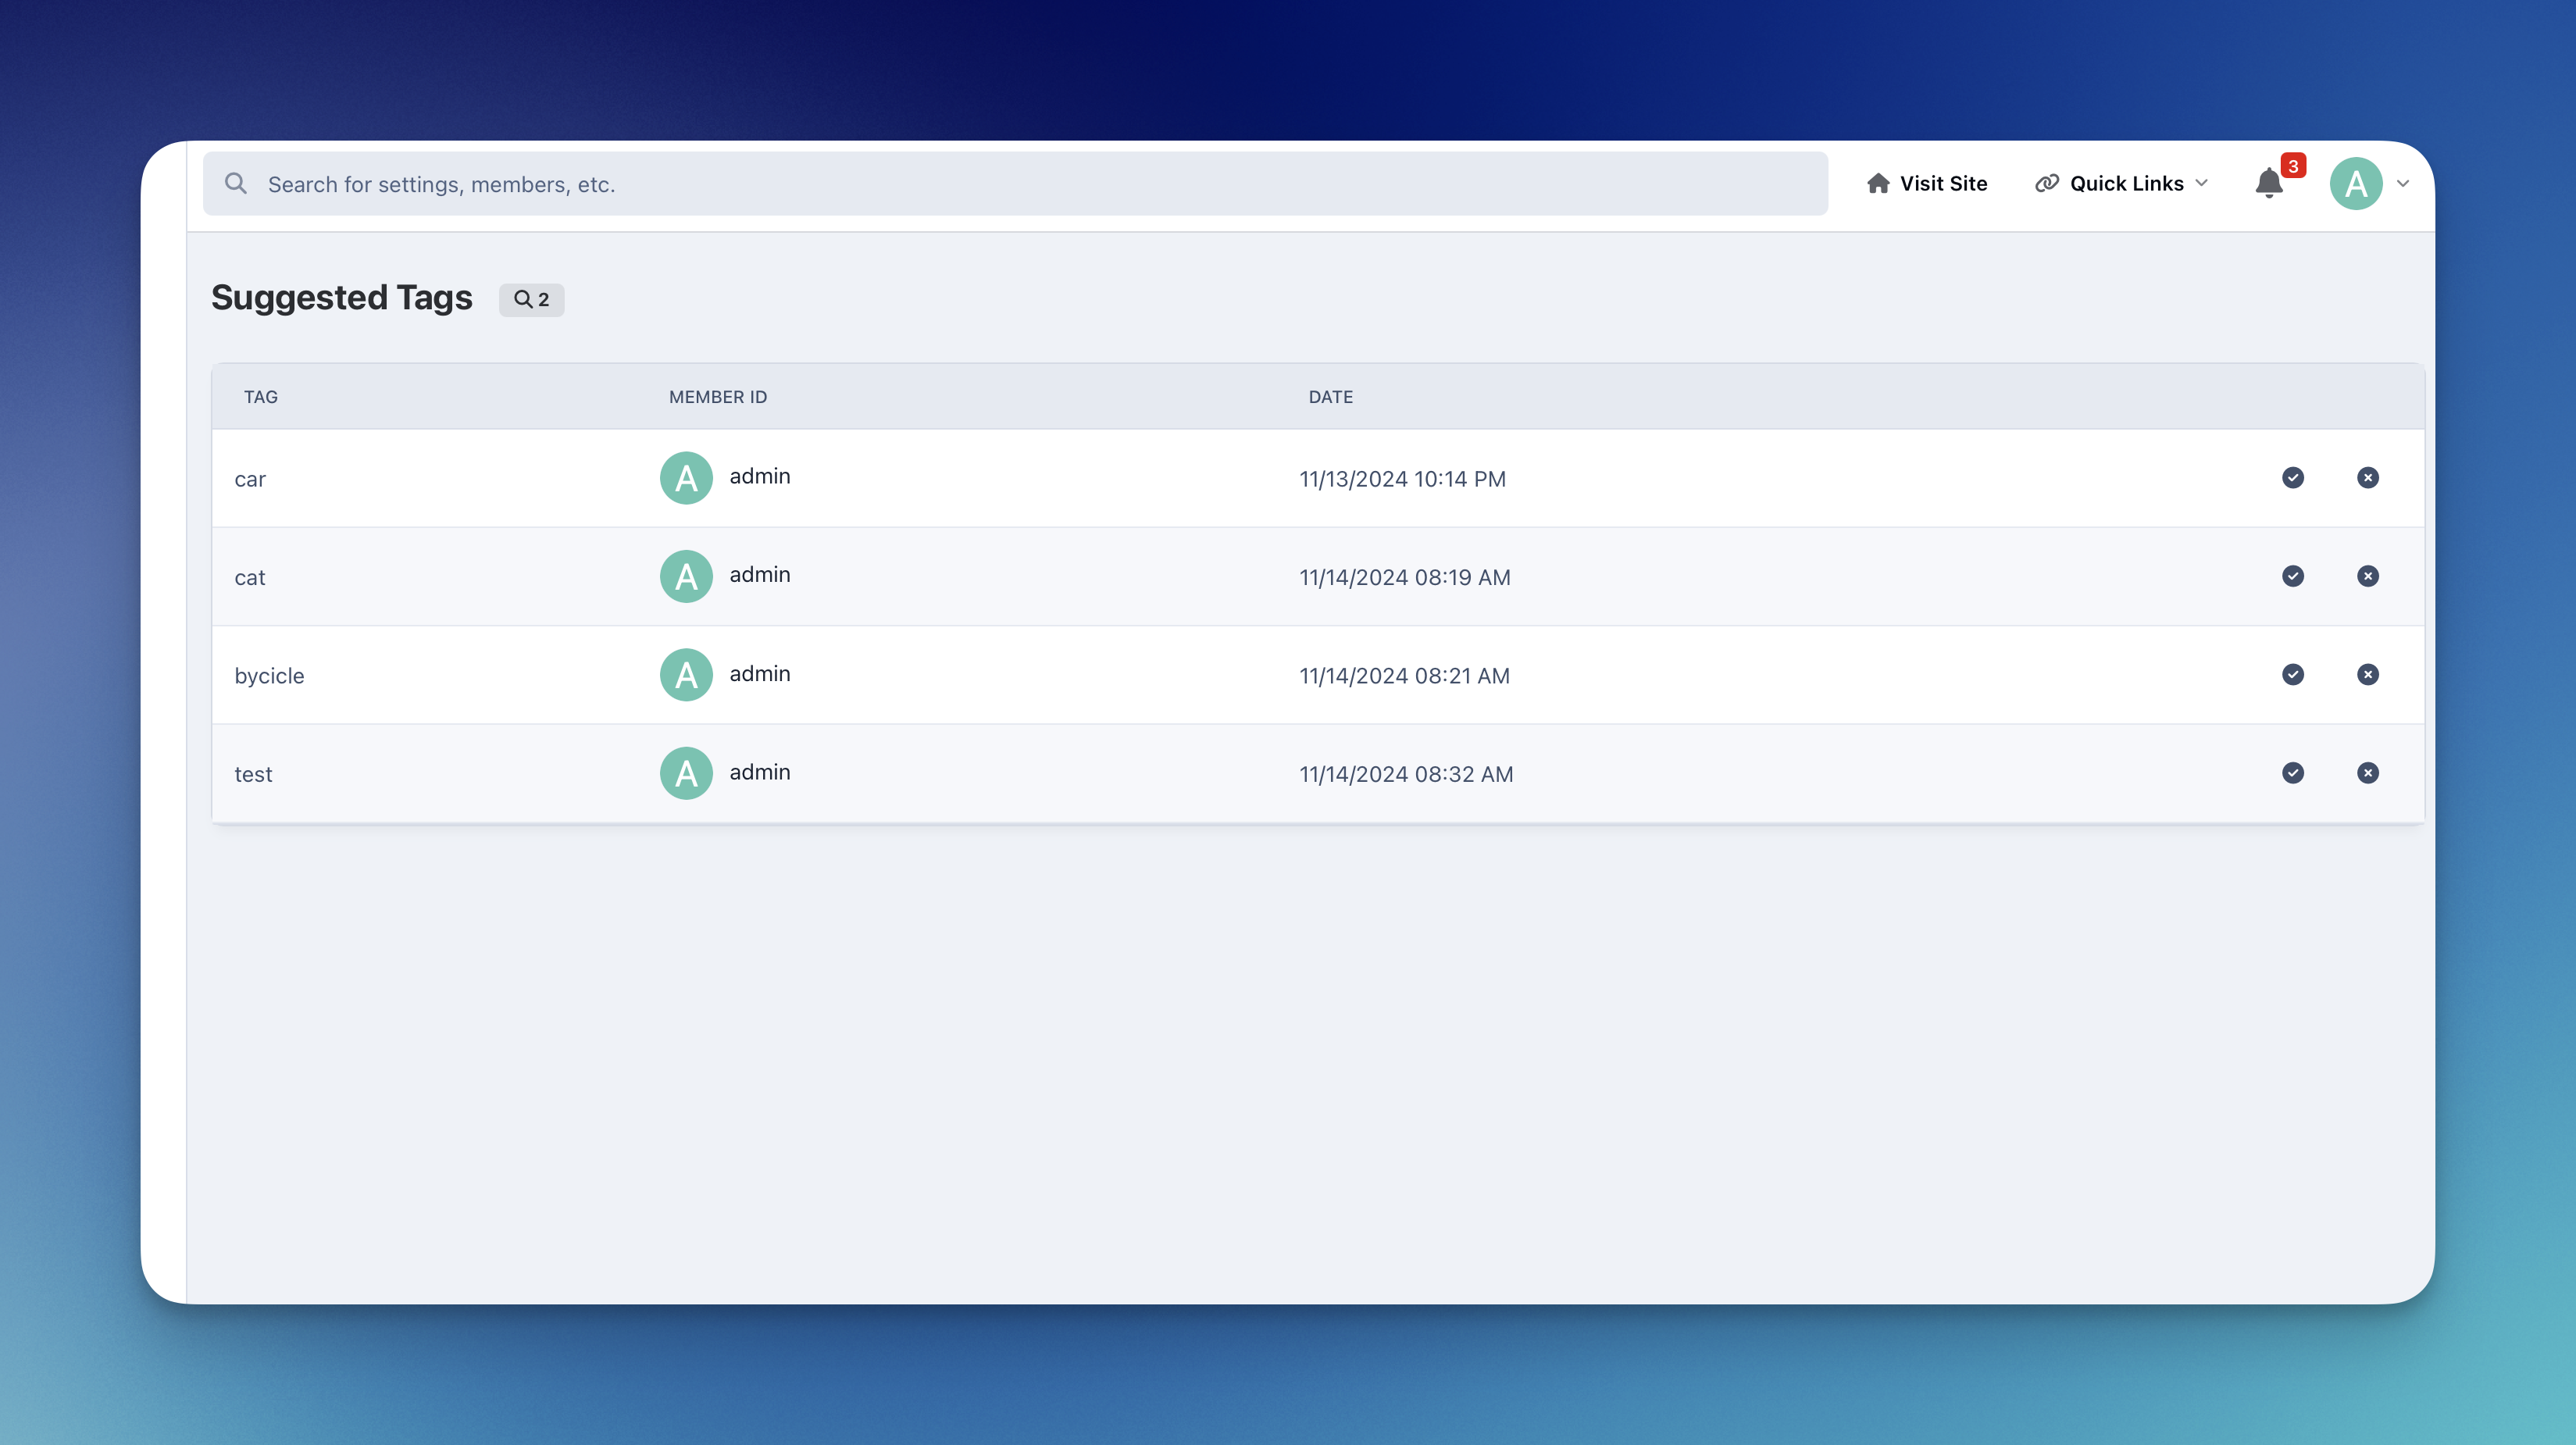Click the admin avatar in car row
This screenshot has height=1445, width=2576.
(x=686, y=478)
